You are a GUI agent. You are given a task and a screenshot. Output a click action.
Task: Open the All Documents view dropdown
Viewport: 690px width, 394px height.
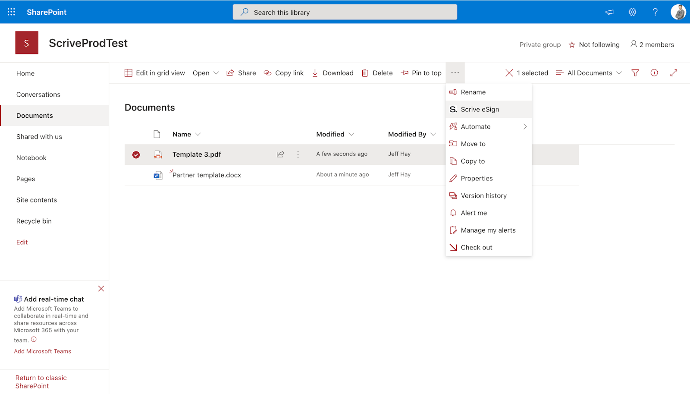coord(589,73)
